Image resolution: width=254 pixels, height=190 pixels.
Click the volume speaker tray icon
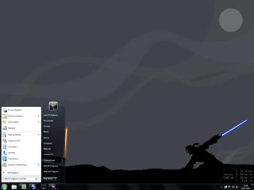click(x=237, y=187)
